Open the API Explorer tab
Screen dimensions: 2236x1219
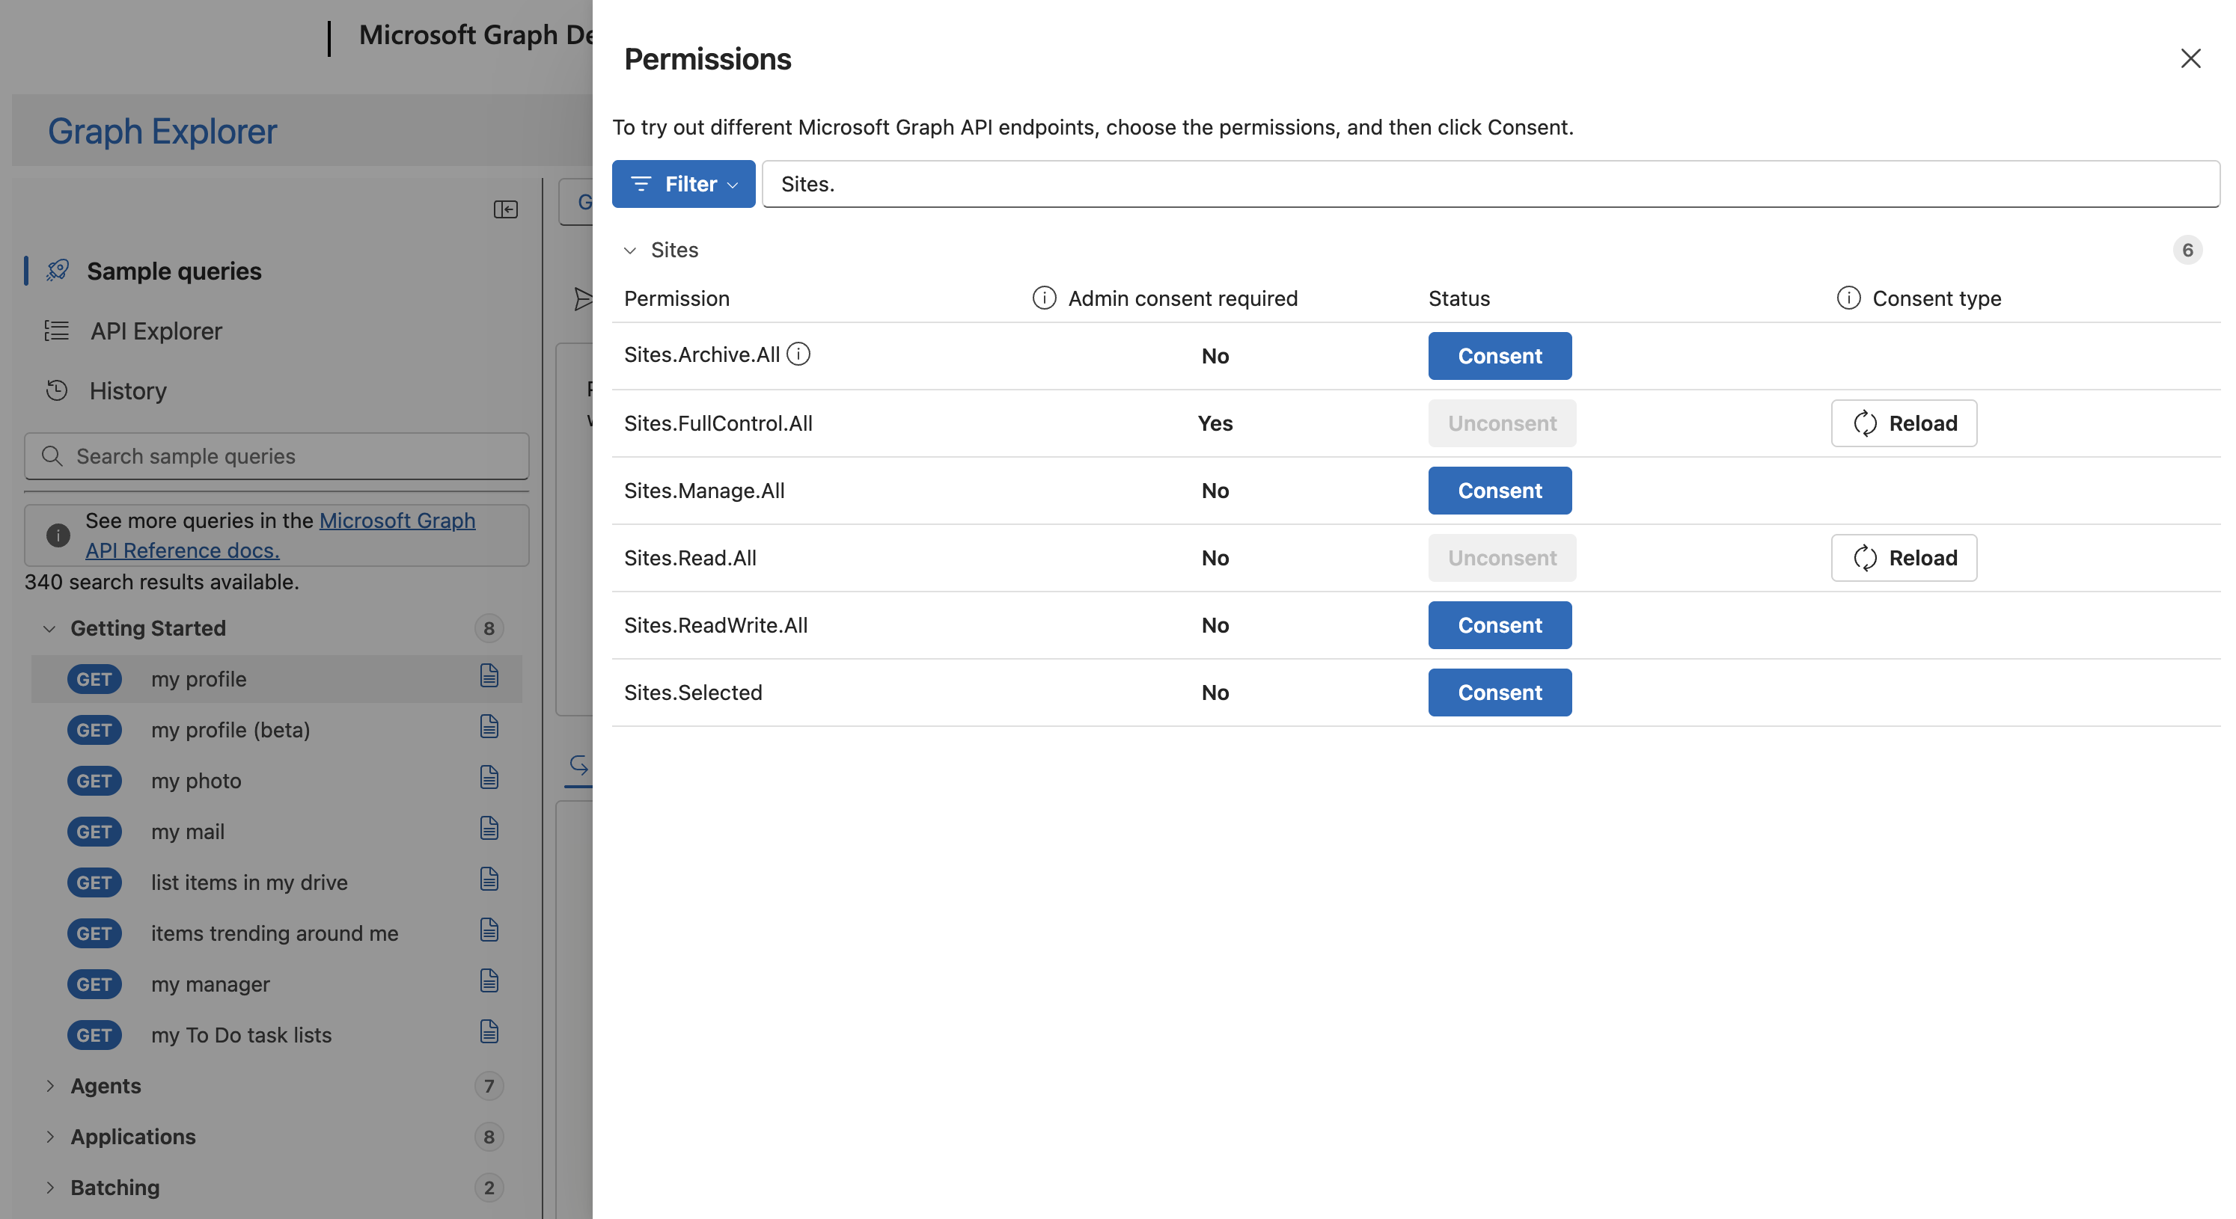(x=156, y=331)
